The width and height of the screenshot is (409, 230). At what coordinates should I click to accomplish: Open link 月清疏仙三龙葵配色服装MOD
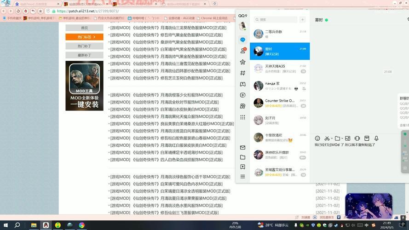[168, 28]
